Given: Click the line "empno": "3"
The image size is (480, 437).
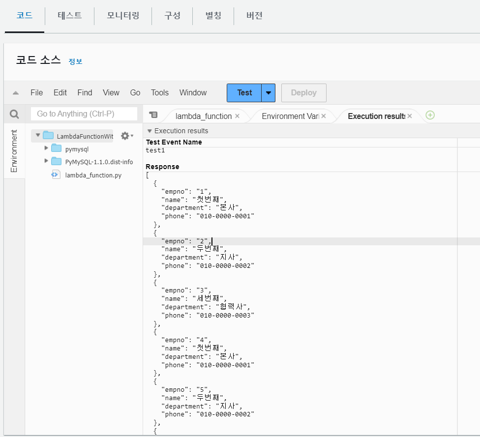Looking at the screenshot, I should tap(186, 291).
